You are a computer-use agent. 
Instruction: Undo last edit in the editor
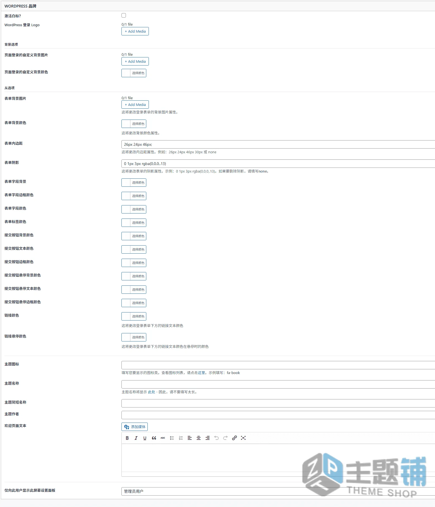(216, 438)
